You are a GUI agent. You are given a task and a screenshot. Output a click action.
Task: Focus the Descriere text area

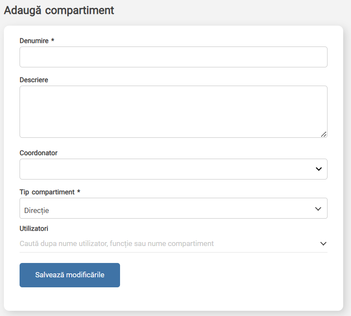174,112
